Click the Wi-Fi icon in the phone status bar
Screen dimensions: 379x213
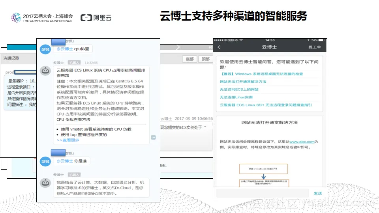[x=241, y=40]
